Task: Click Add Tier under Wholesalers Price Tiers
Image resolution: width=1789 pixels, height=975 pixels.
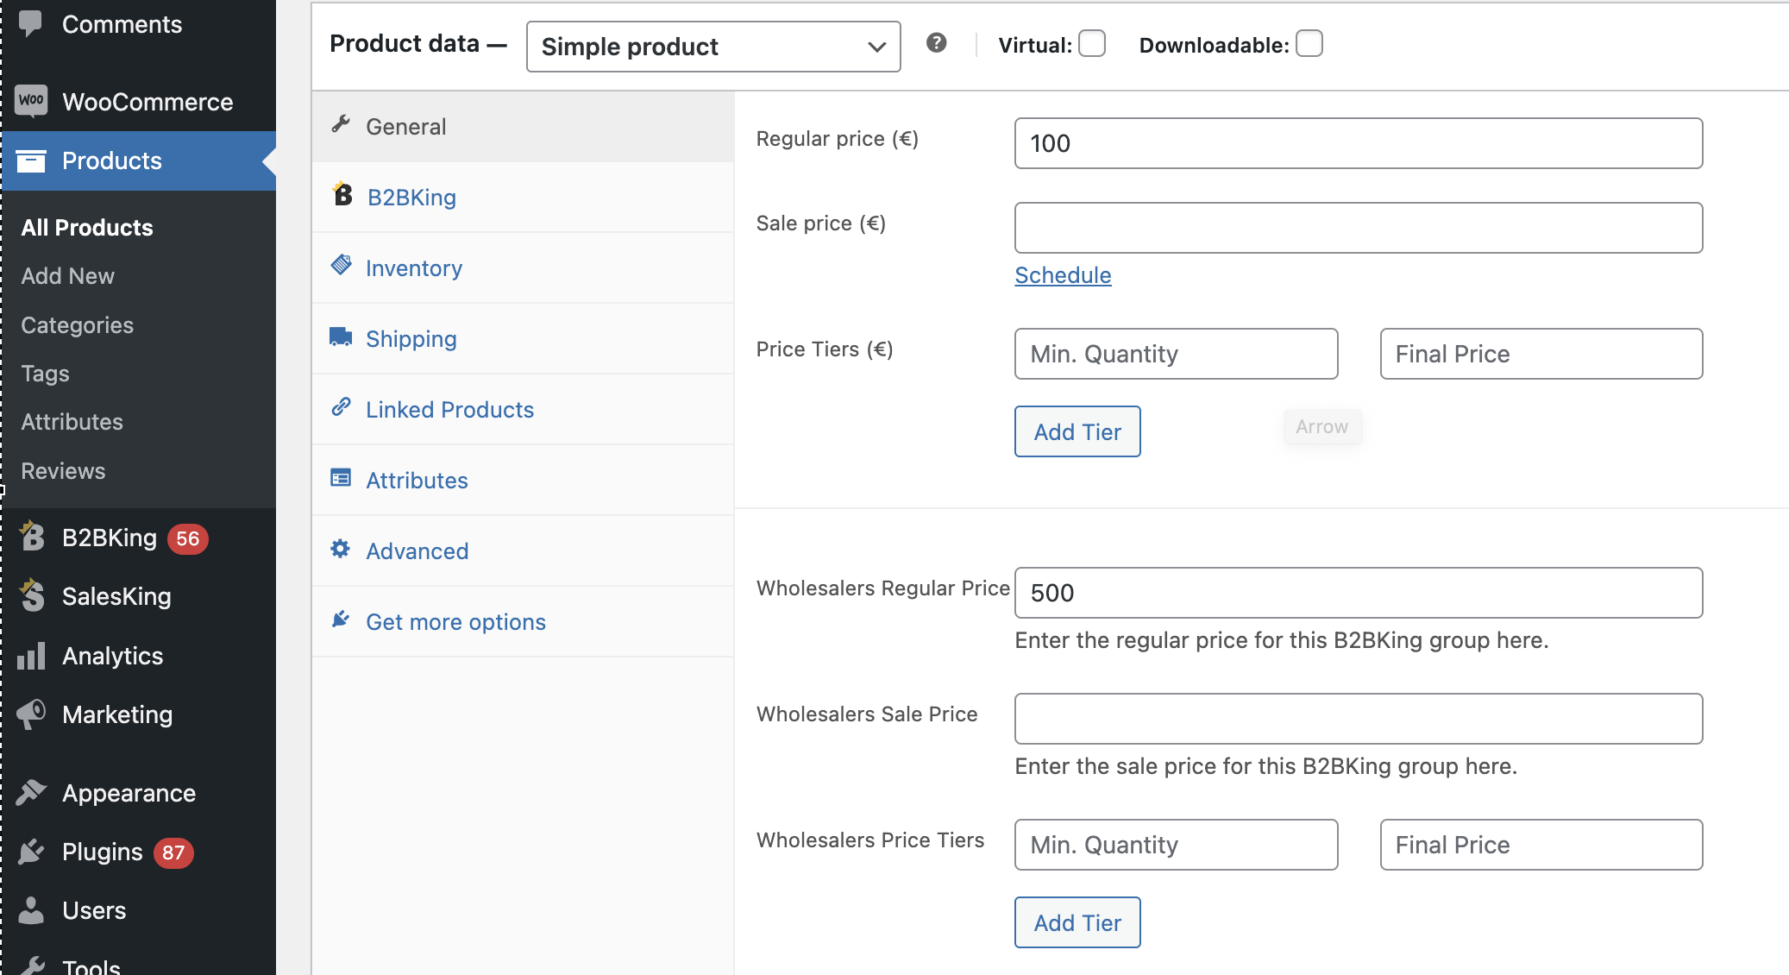Action: pos(1077,922)
